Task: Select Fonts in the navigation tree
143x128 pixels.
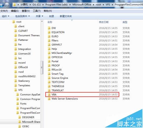Action: [23, 104]
